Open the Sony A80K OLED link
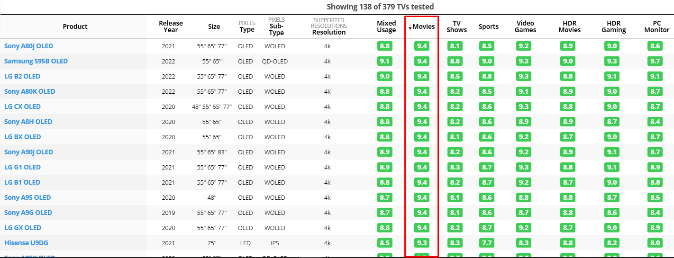The width and height of the screenshot is (674, 258). (x=30, y=91)
